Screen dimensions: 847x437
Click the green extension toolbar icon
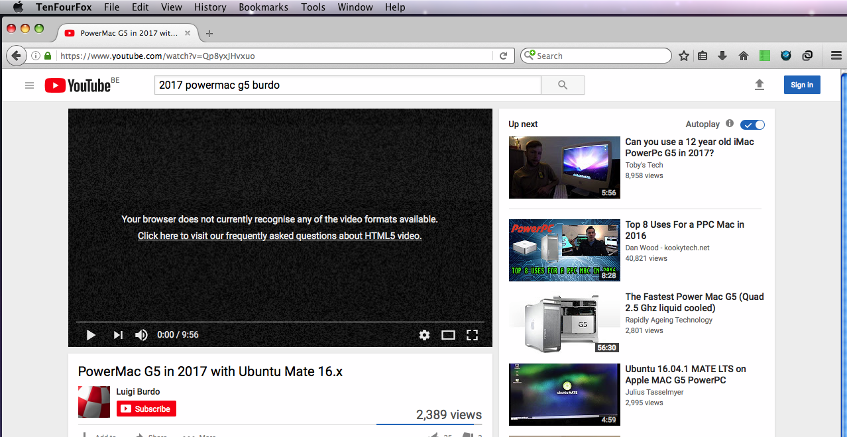[x=765, y=56]
